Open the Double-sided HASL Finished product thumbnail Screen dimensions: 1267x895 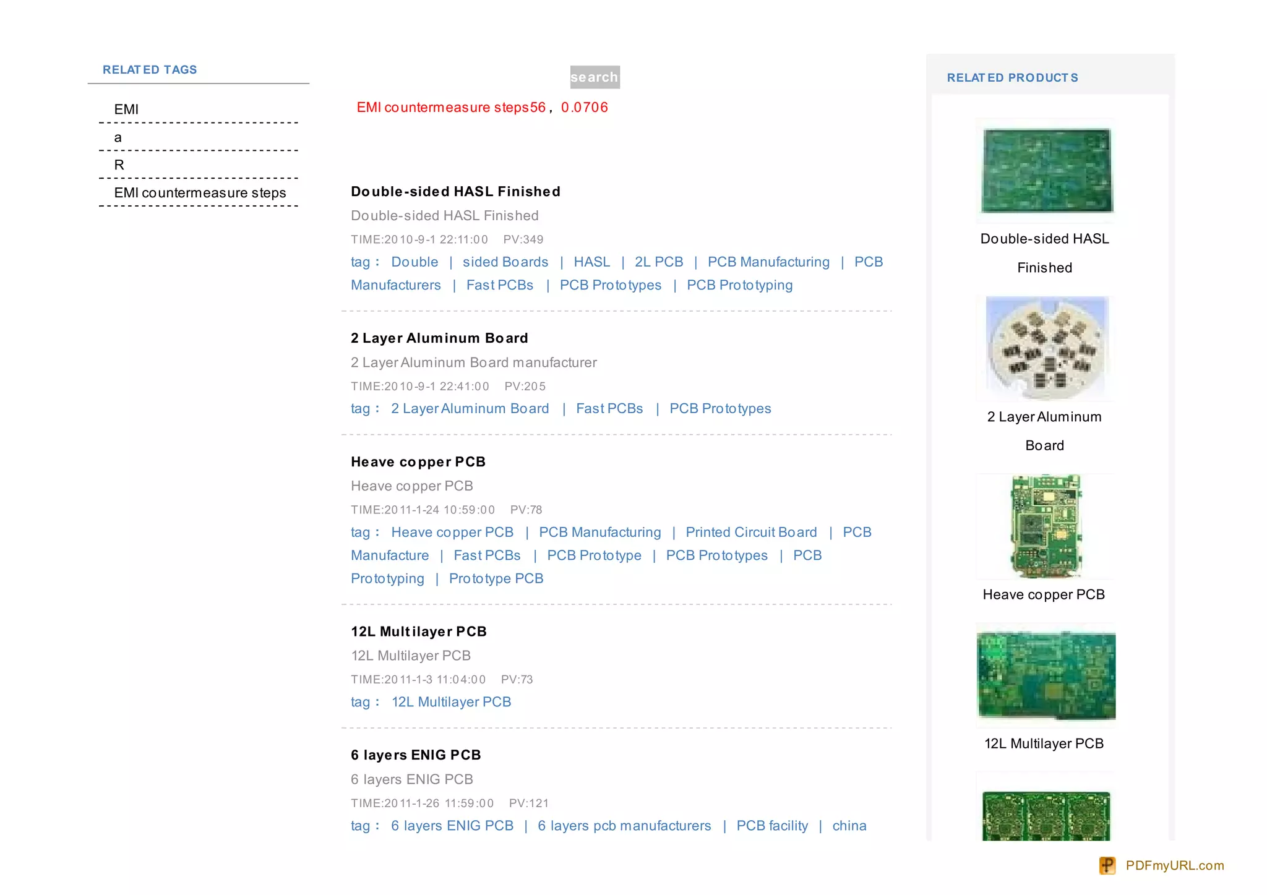(1046, 171)
